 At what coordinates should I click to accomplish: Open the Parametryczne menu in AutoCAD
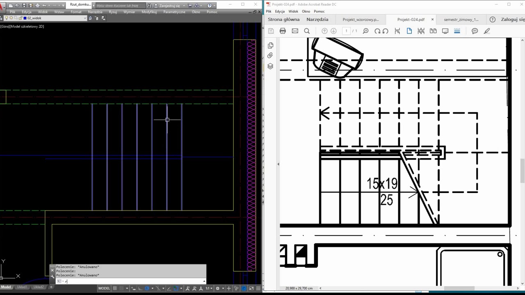(x=174, y=12)
